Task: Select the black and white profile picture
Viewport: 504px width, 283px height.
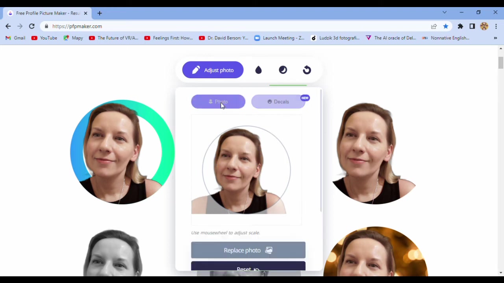Action: (113, 254)
